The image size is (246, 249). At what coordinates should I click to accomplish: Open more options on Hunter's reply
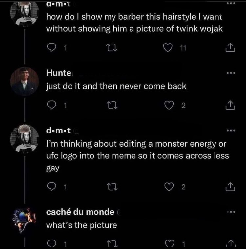coord(231,73)
